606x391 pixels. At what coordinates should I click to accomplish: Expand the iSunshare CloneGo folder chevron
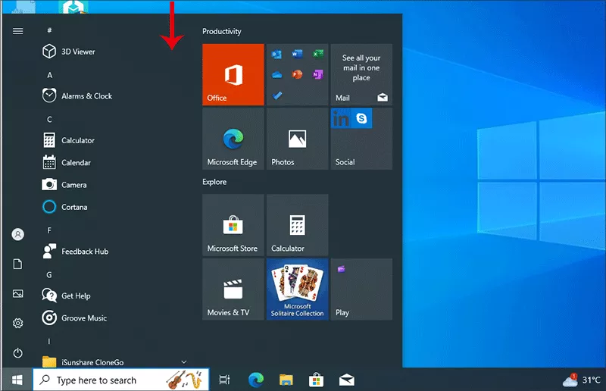(x=184, y=362)
